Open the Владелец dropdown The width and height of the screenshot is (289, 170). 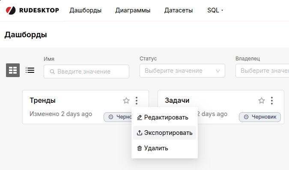pos(262,71)
